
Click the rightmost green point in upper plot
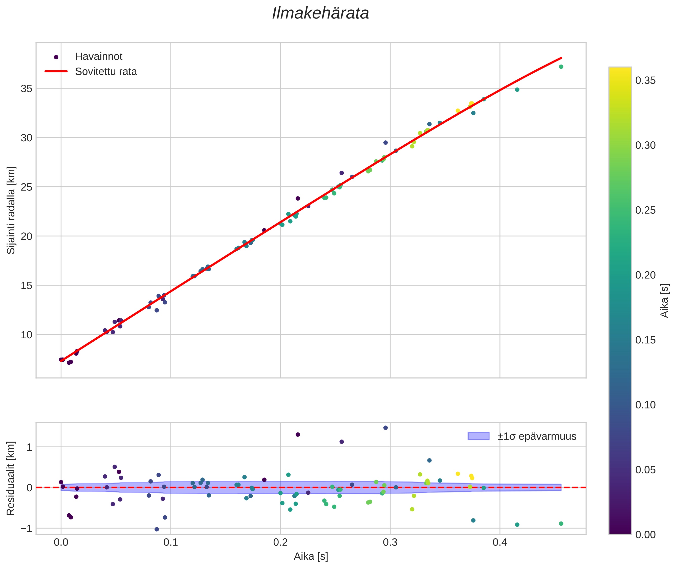[561, 67]
